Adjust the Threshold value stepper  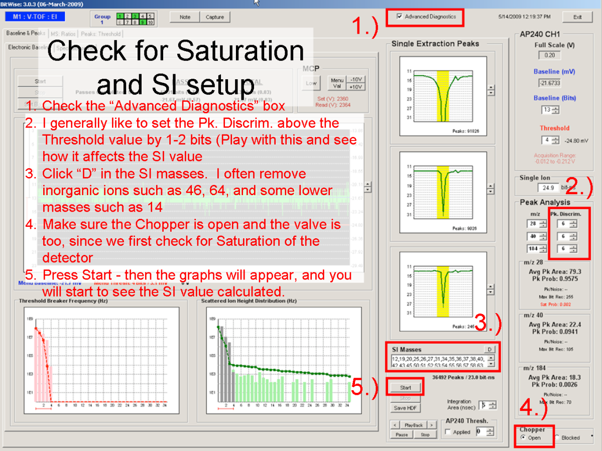(555, 140)
